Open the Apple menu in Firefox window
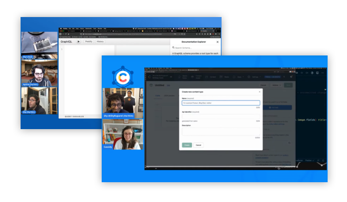Viewport: 347px width, 202px height. click(x=61, y=29)
